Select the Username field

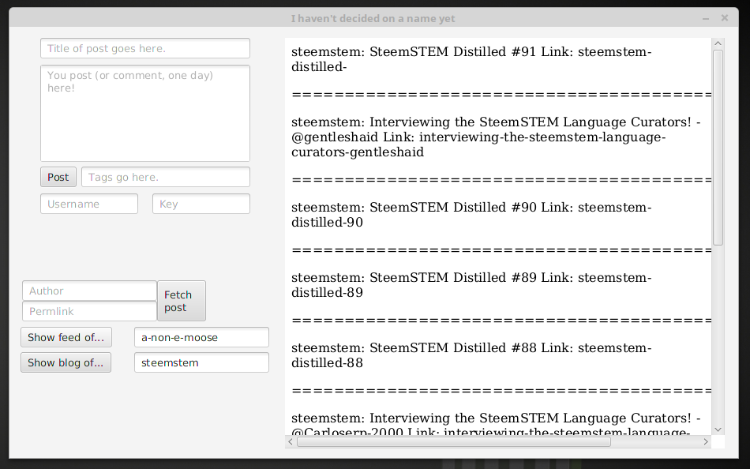pyautogui.click(x=89, y=204)
